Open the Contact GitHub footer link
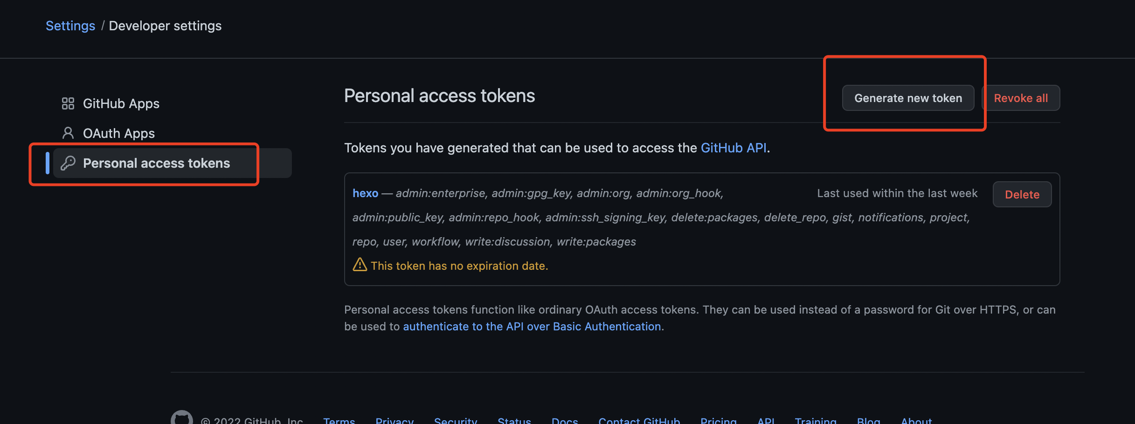This screenshot has height=424, width=1135. [x=639, y=420]
